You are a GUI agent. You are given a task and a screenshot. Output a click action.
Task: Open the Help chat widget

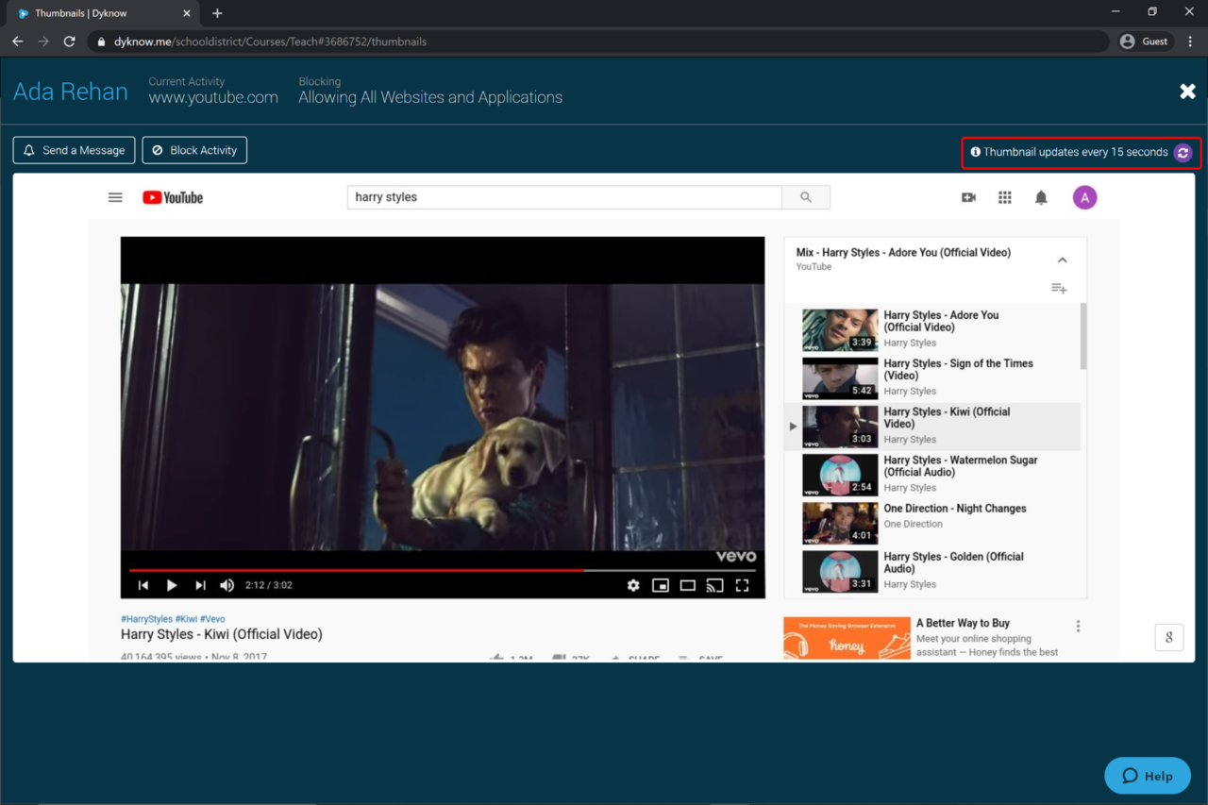click(x=1148, y=776)
